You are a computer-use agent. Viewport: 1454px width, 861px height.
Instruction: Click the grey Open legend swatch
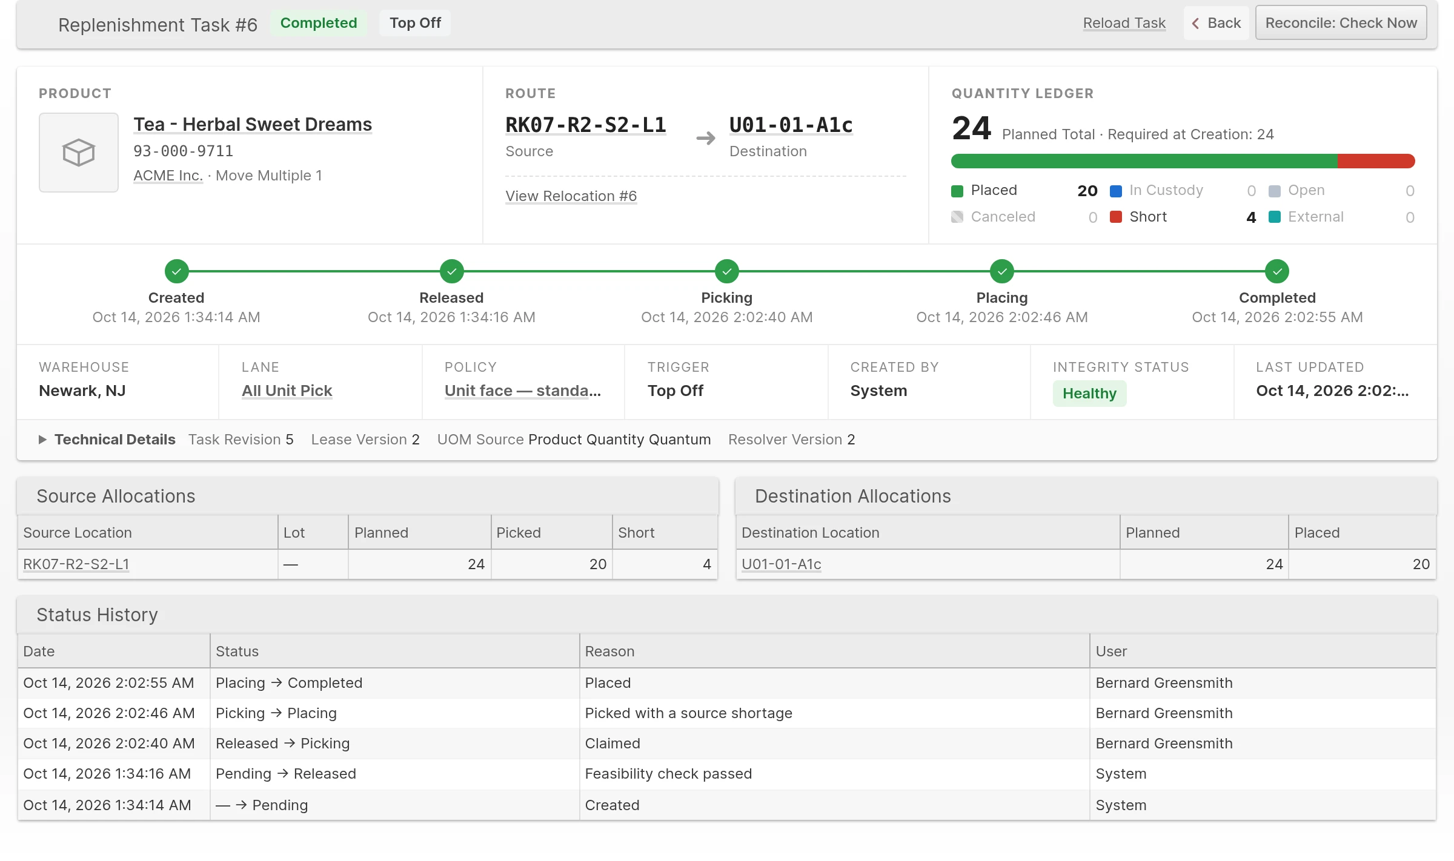coord(1275,191)
